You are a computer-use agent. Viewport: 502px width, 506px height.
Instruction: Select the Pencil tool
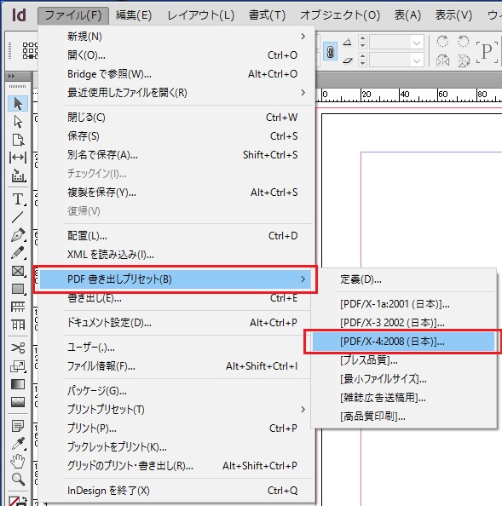click(18, 253)
